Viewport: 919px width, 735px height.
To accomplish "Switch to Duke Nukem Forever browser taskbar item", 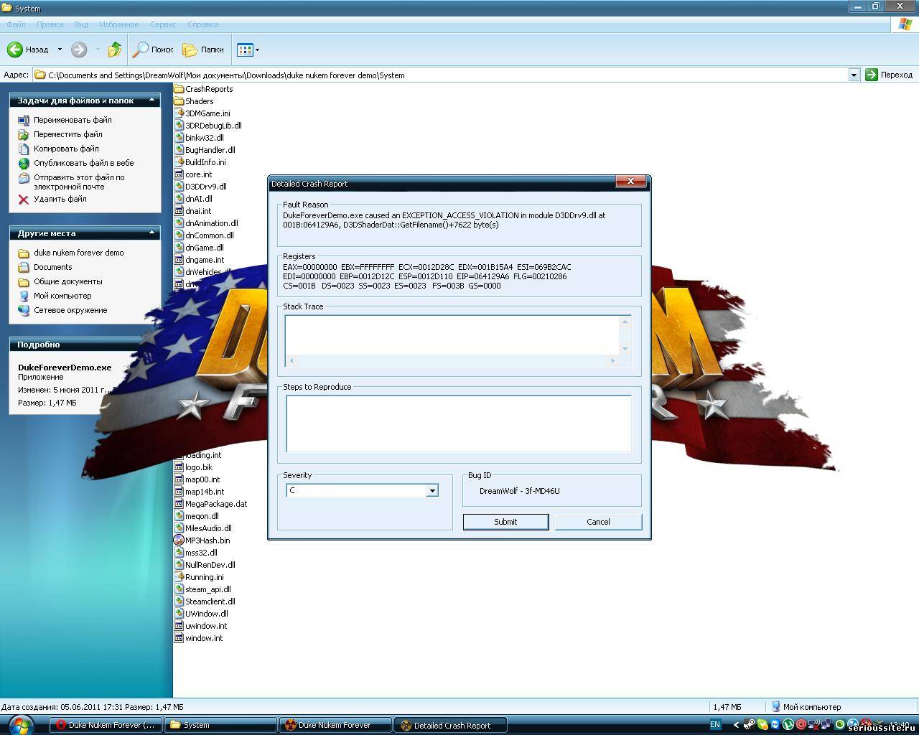I will click(106, 725).
